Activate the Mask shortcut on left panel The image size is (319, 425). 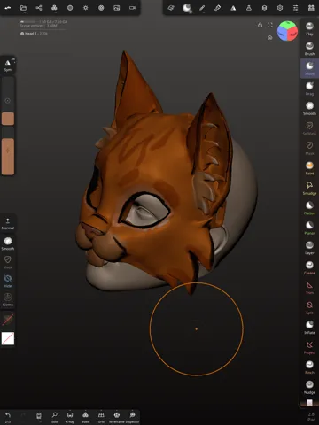click(x=8, y=262)
